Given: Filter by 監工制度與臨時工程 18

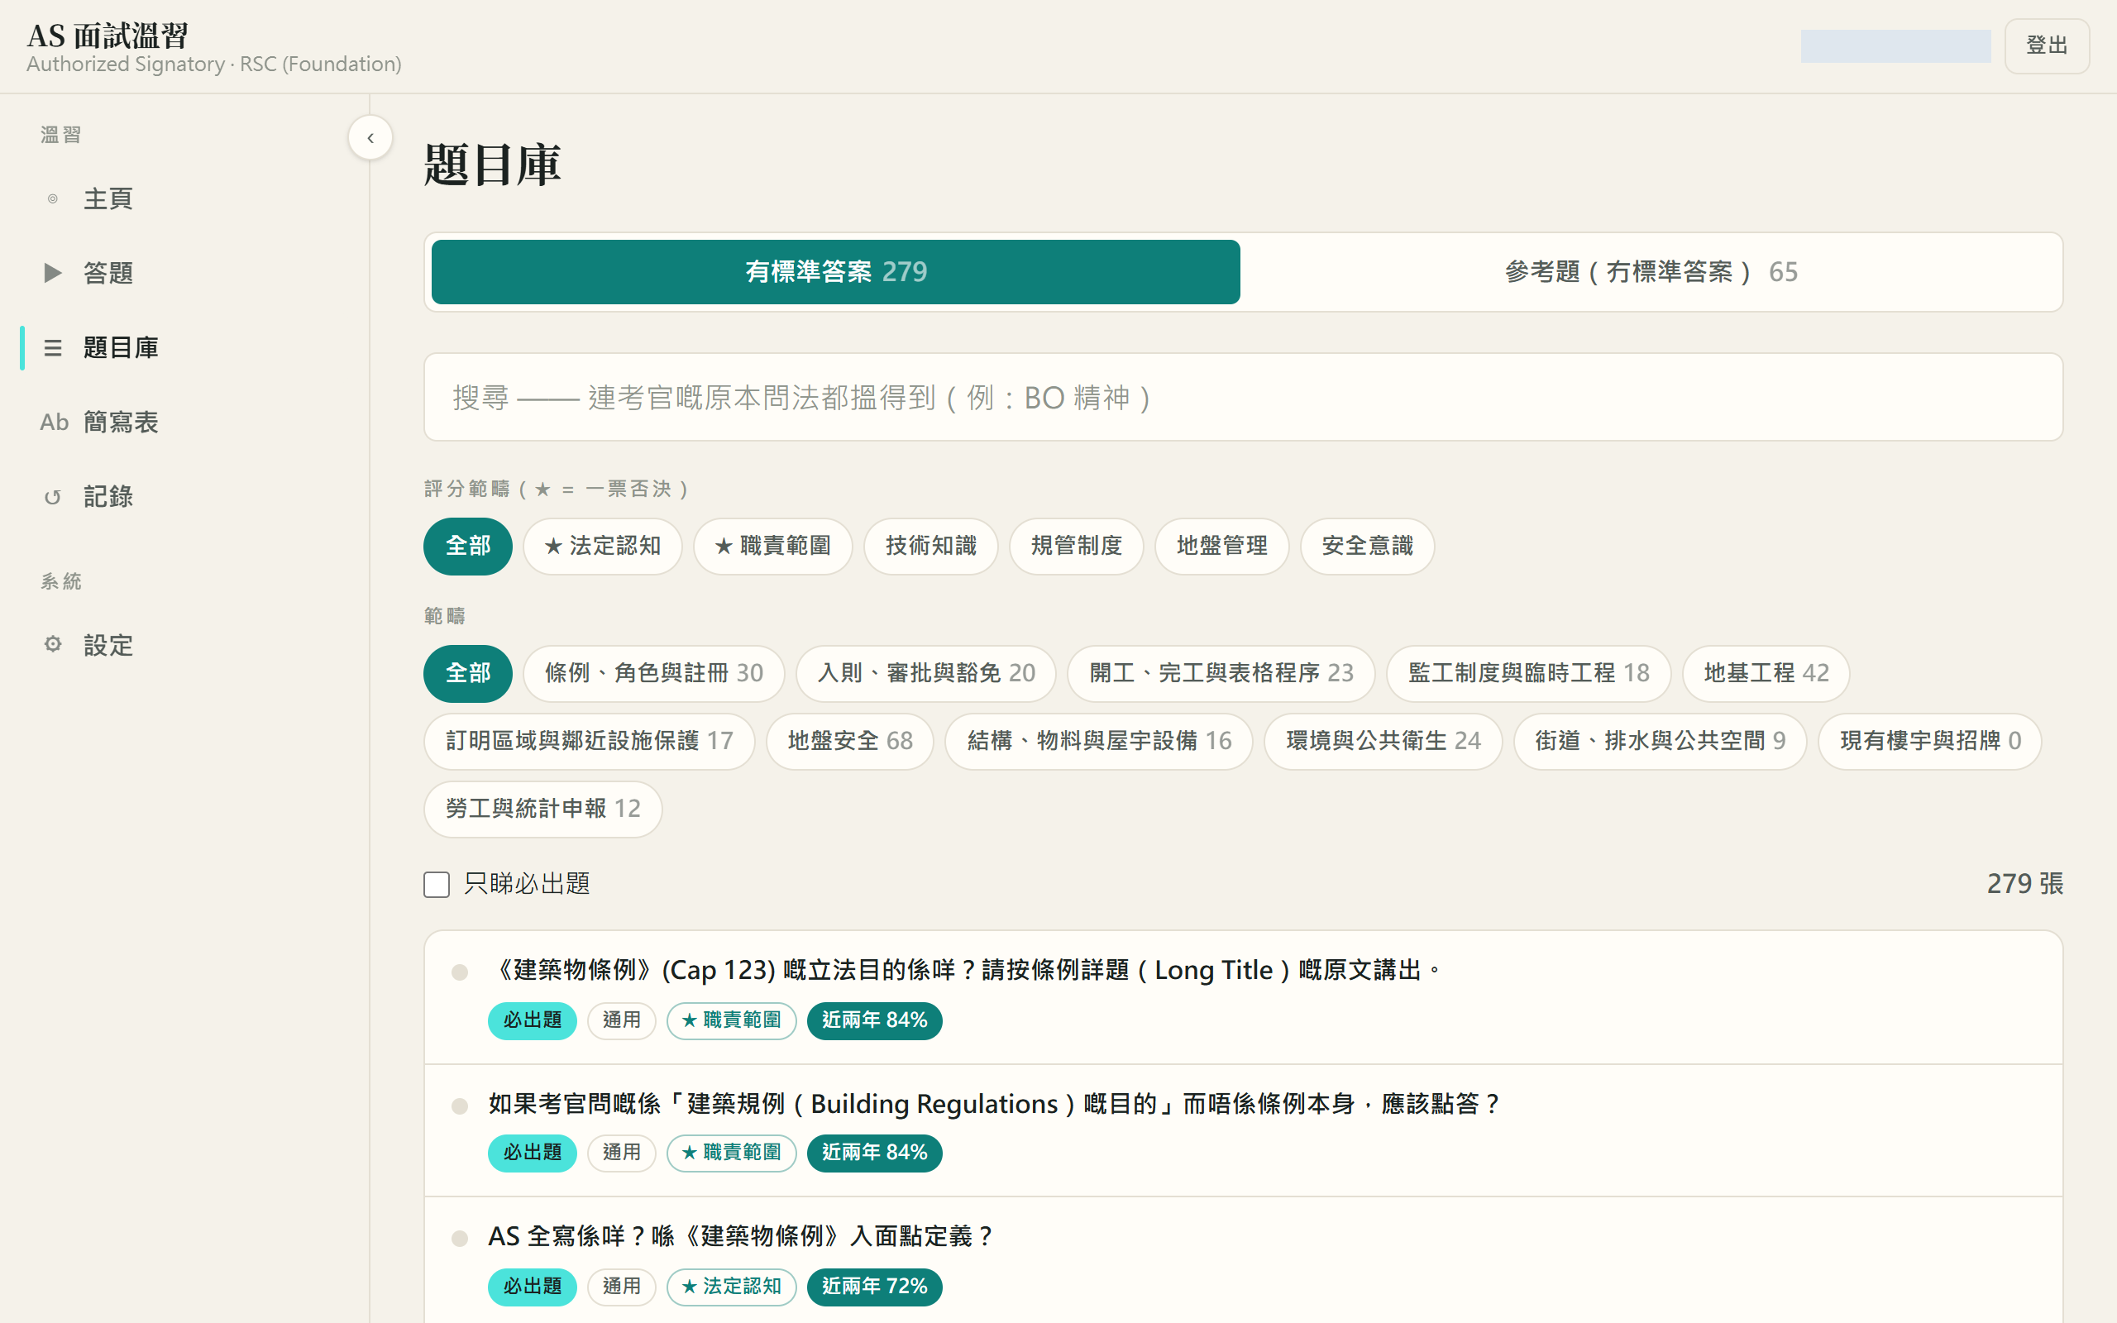Looking at the screenshot, I should coord(1528,673).
